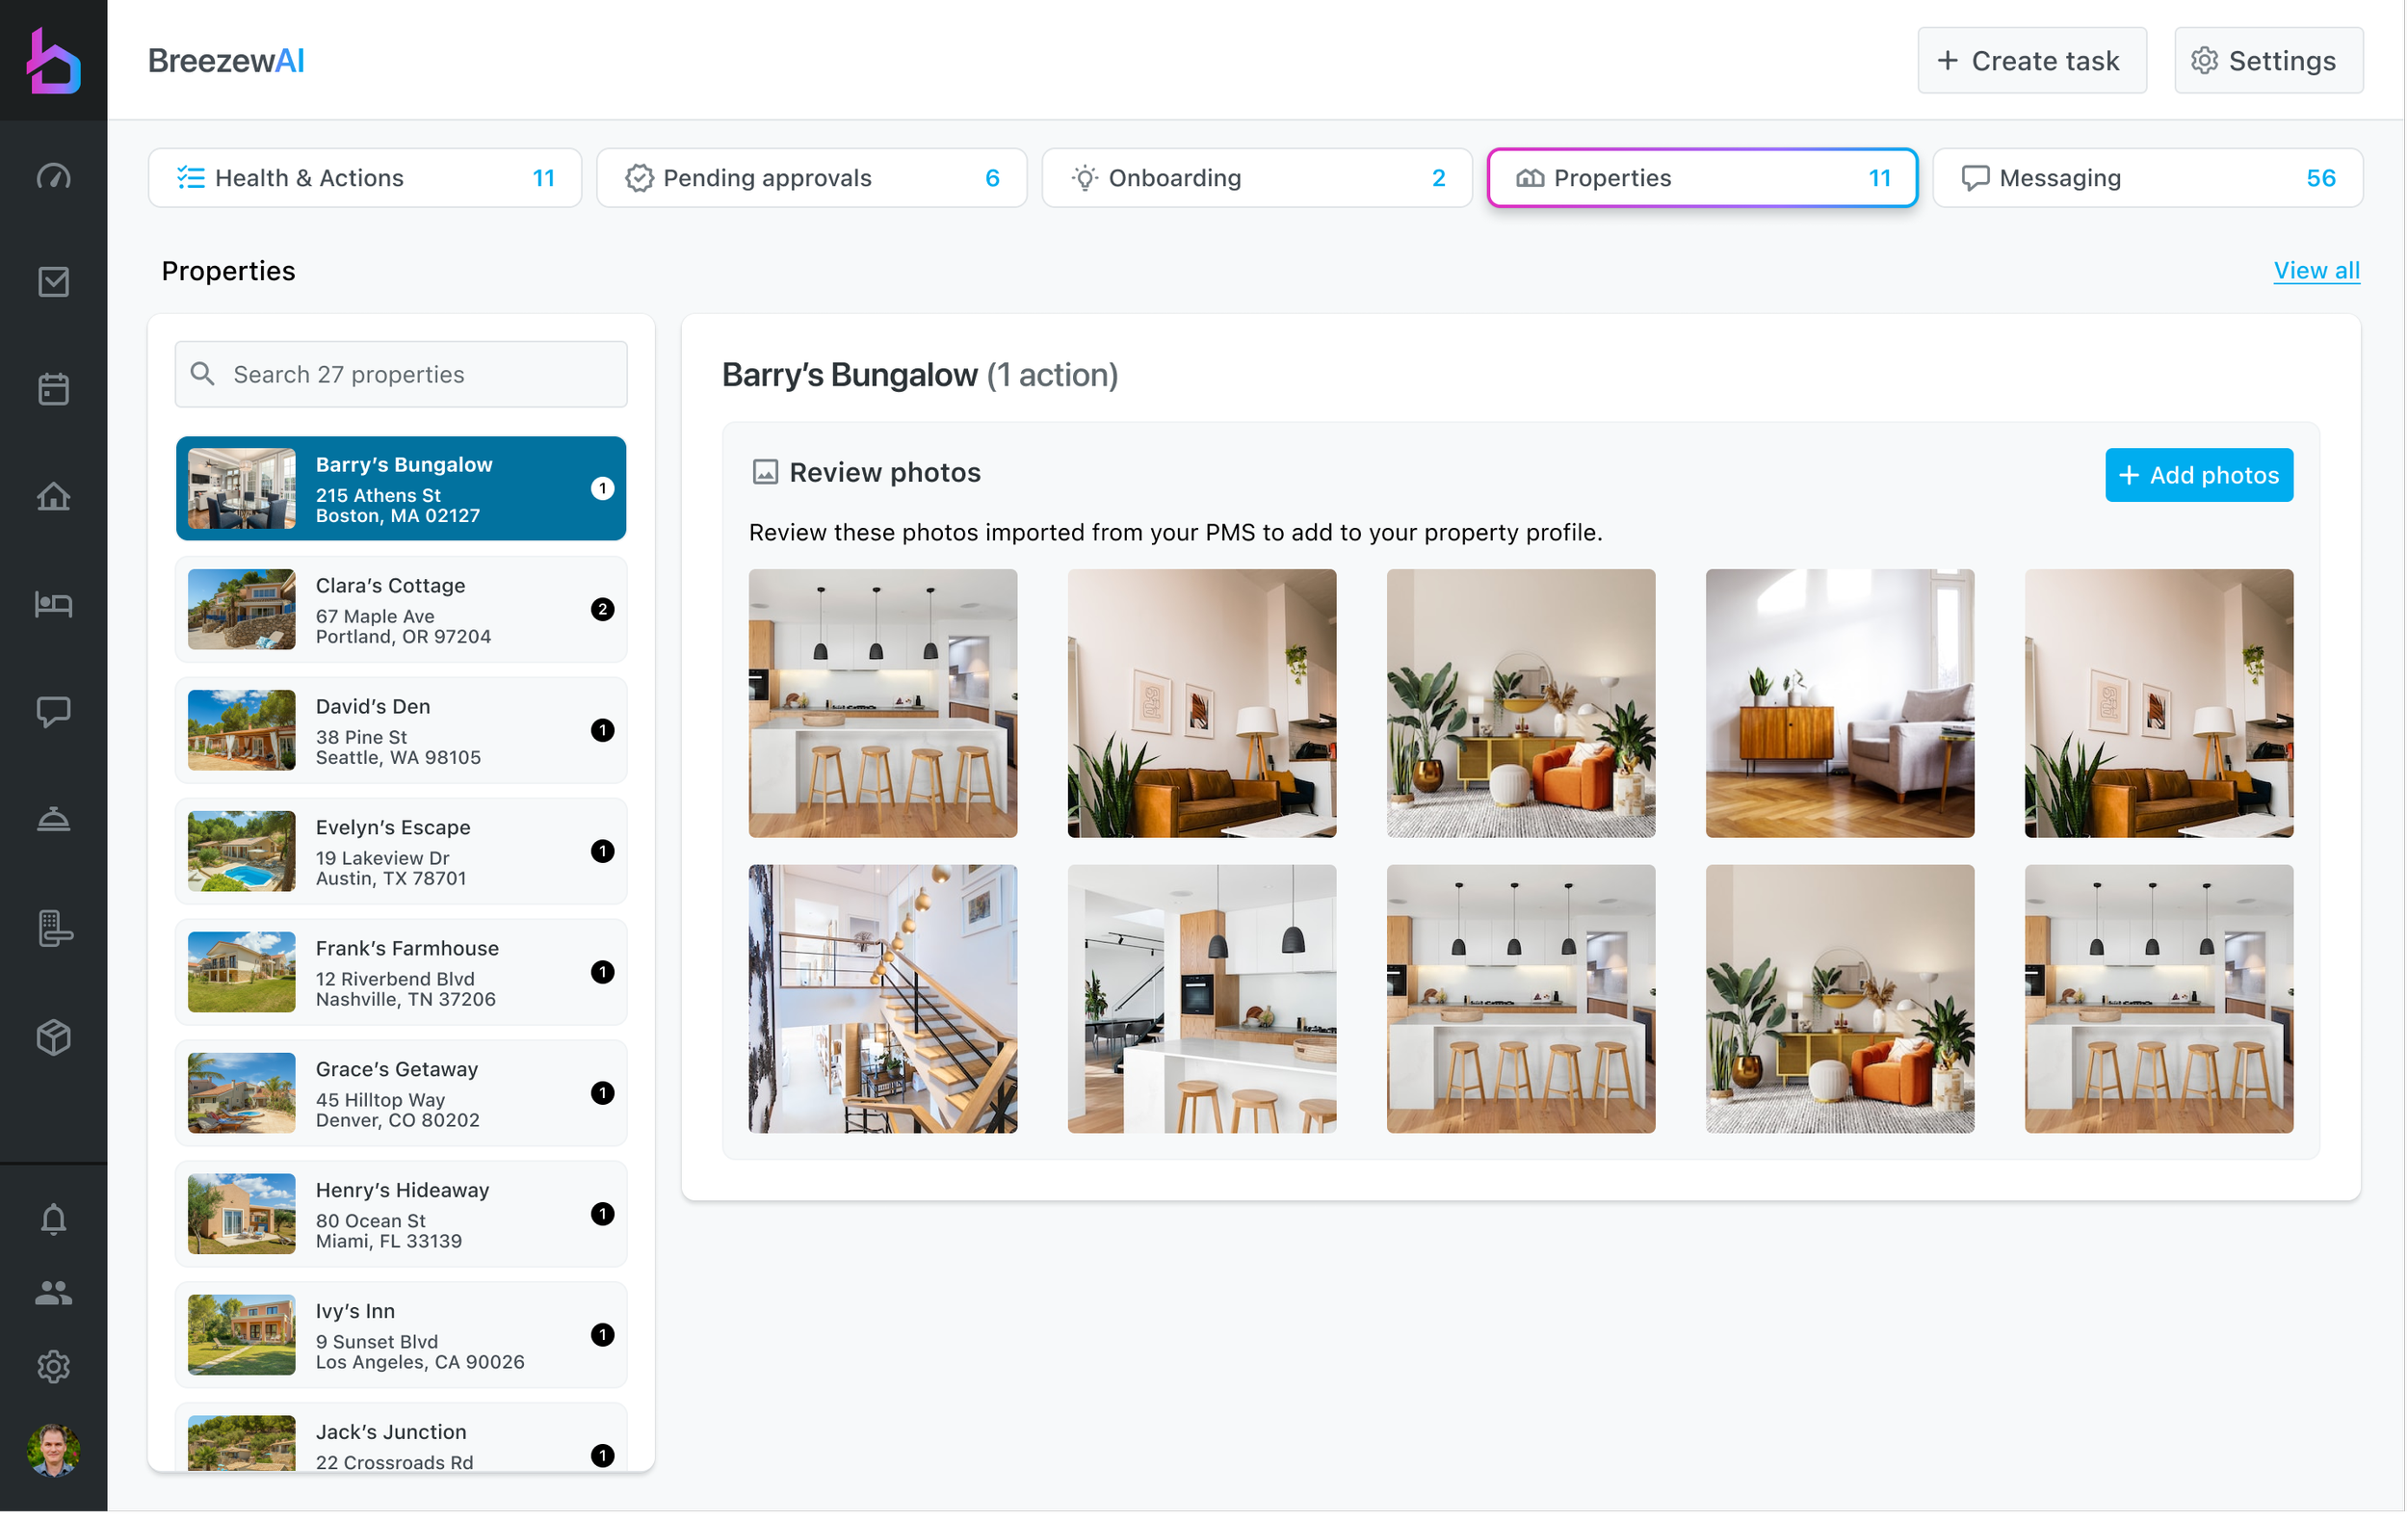Click the BreezewAI app title

pos(226,61)
